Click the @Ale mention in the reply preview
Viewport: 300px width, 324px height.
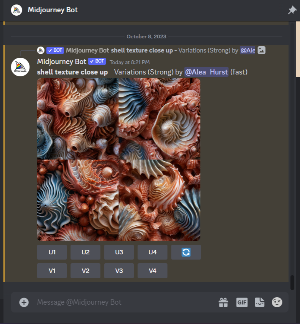point(247,50)
